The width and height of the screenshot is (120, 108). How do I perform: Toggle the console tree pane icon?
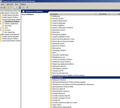pyautogui.click(x=12, y=7)
